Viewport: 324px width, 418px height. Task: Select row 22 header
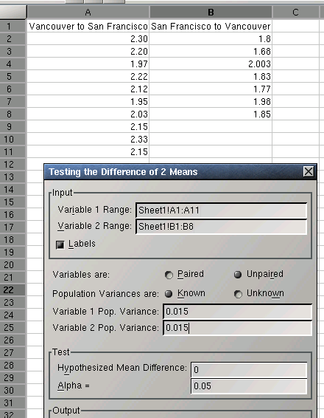pos(13,289)
